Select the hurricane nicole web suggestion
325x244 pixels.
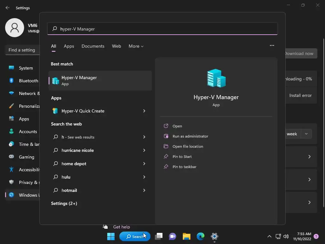(x=77, y=150)
